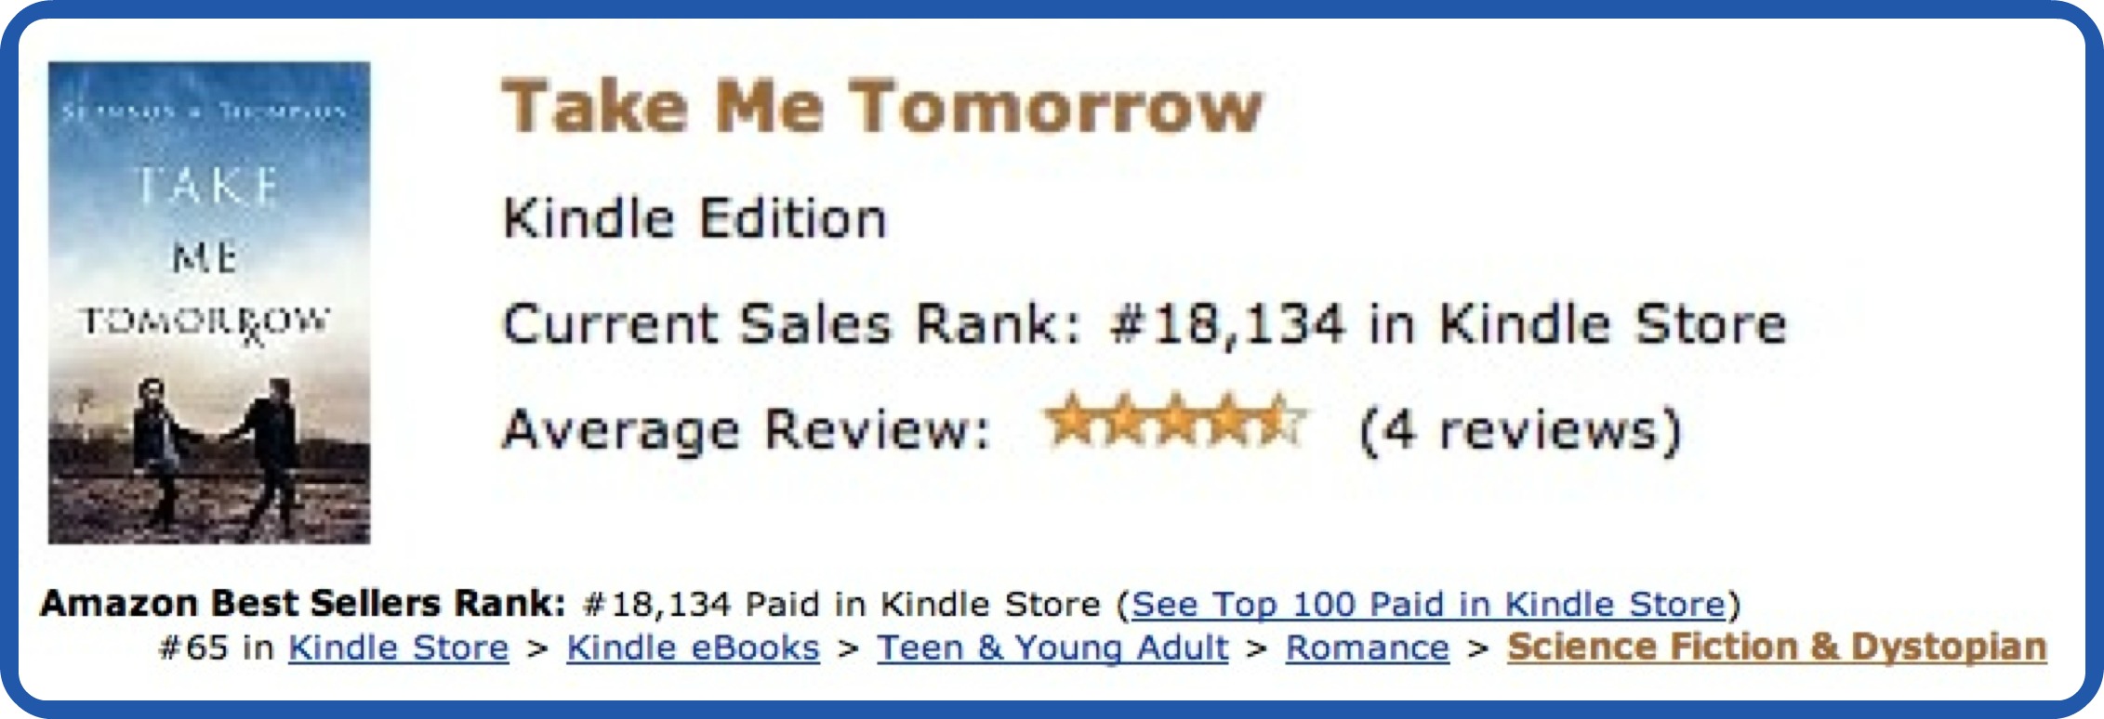Open the Kindle eBooks category link
This screenshot has width=2104, height=719.
tap(693, 647)
